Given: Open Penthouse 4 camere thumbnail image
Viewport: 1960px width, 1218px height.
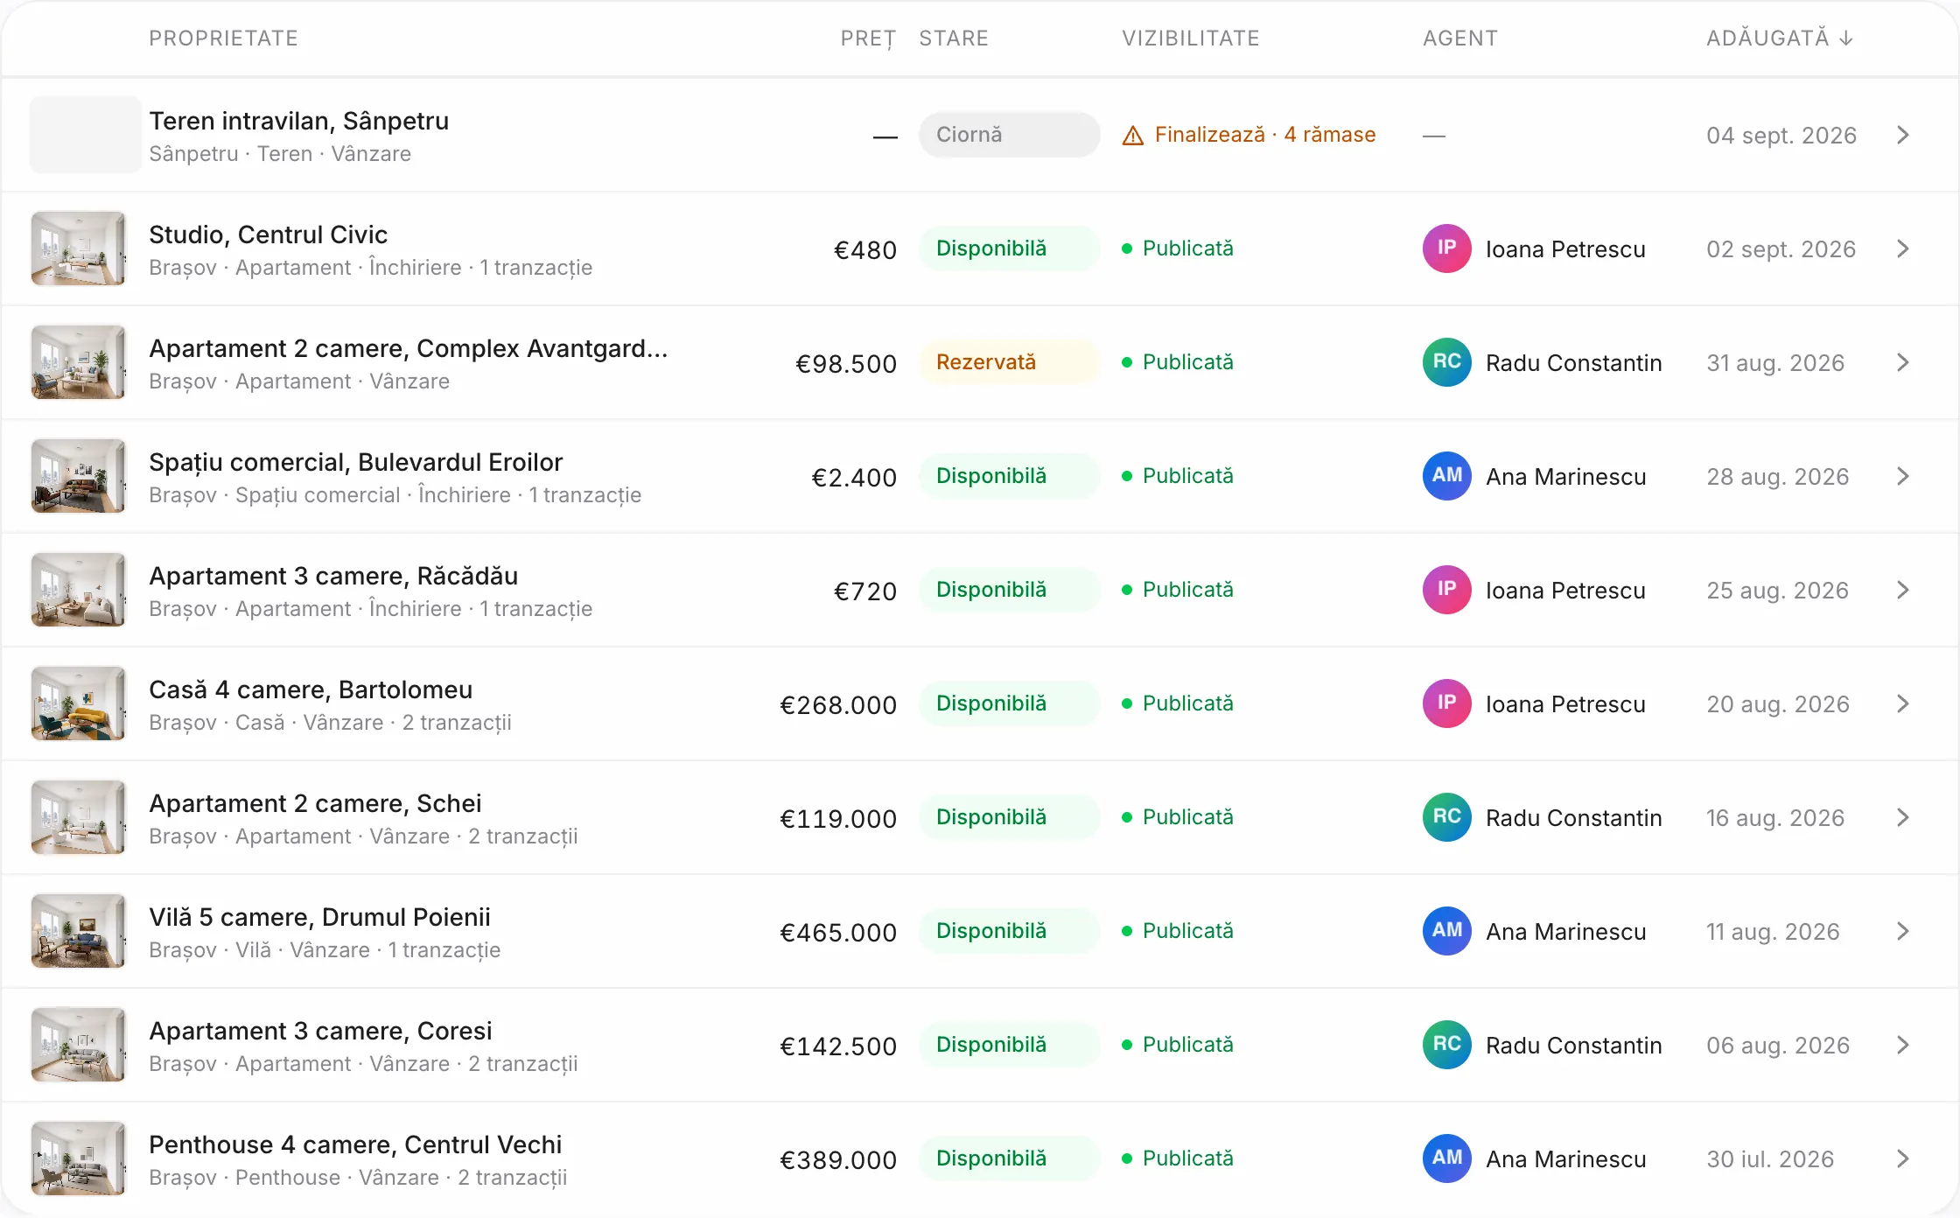Looking at the screenshot, I should (x=79, y=1158).
